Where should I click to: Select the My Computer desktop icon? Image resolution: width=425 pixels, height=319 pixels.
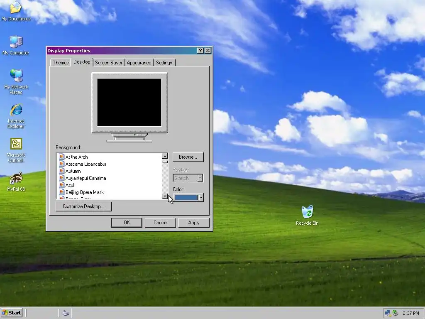16,45
